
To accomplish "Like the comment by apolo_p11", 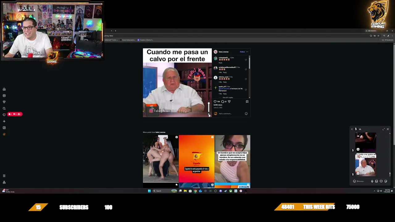I will pyautogui.click(x=246, y=90).
